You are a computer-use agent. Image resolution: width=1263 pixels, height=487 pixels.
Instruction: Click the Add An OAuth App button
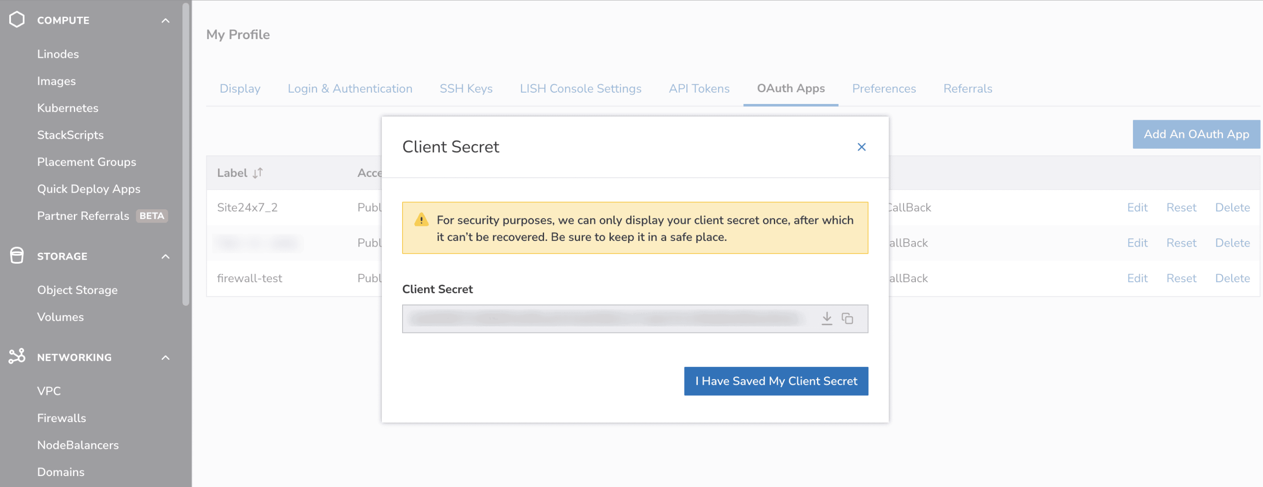pos(1196,134)
